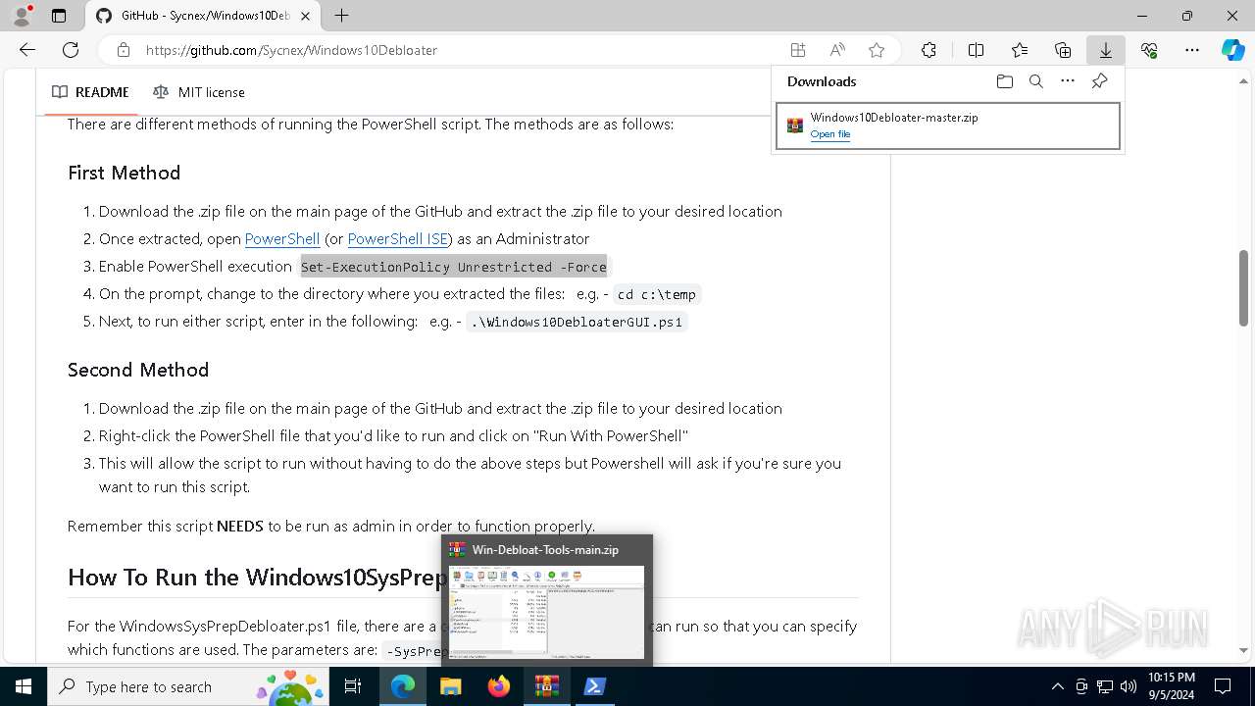Click the taskbar search box

coord(189,686)
